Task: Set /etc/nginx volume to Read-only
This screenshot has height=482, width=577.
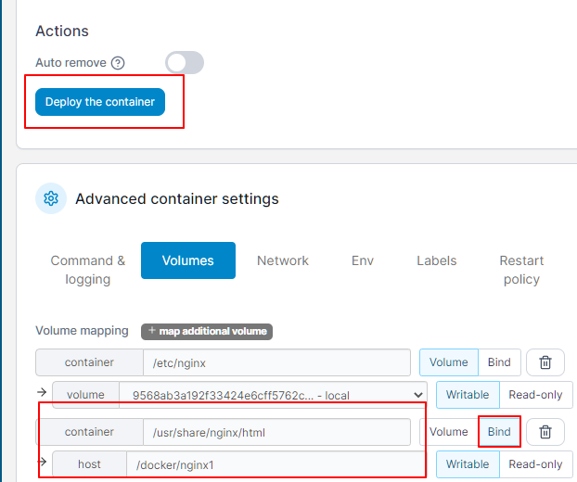Action: [x=535, y=395]
